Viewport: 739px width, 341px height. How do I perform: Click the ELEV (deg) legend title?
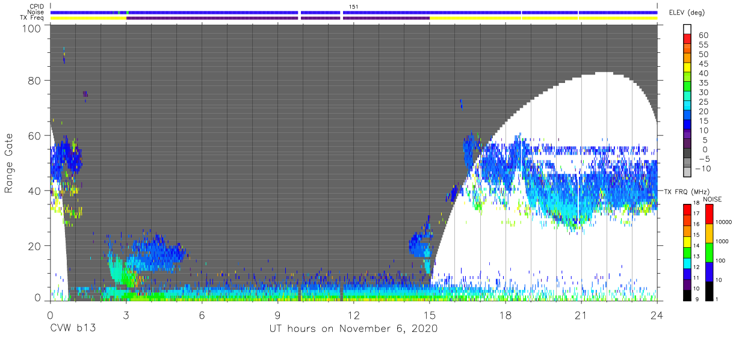click(x=688, y=13)
